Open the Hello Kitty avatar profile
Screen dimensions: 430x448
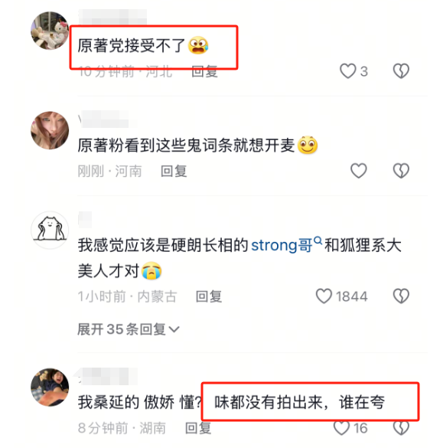50,31
